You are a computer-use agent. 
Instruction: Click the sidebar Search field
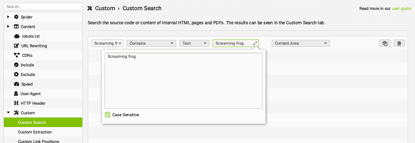pyautogui.click(x=43, y=6)
